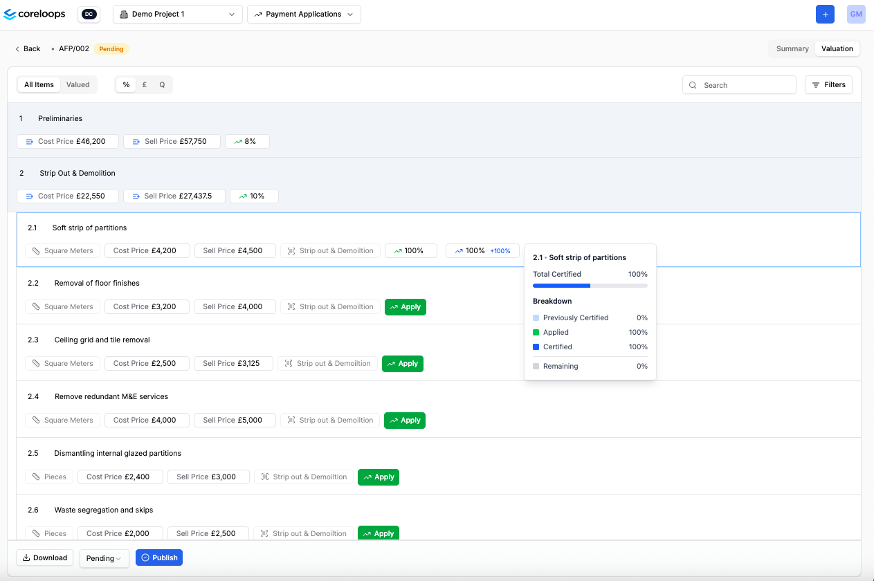This screenshot has width=874, height=581.
Task: Expand the Payment Applications dropdown
Action: pyautogui.click(x=304, y=15)
